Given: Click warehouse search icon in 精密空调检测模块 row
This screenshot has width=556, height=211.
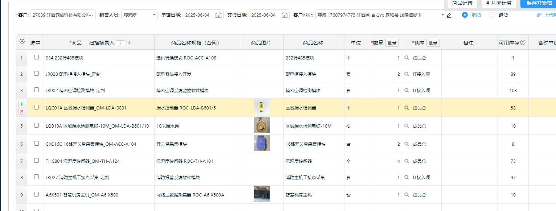Looking at the screenshot, I should click(407, 90).
